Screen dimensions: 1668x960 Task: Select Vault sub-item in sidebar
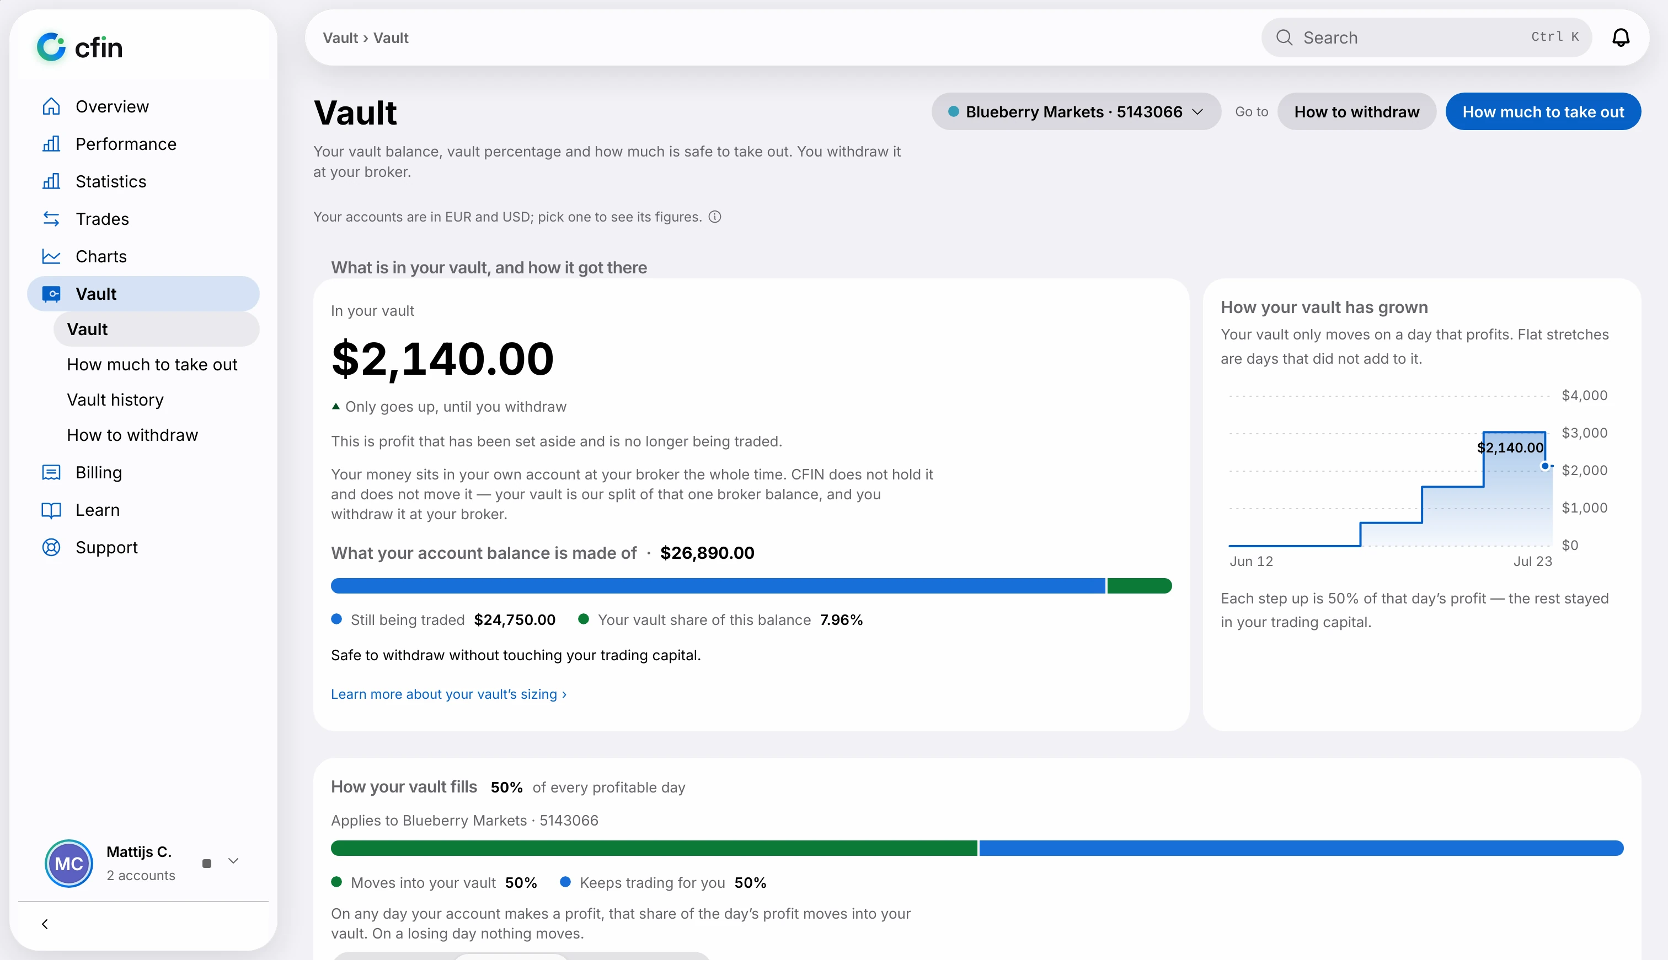(x=157, y=329)
